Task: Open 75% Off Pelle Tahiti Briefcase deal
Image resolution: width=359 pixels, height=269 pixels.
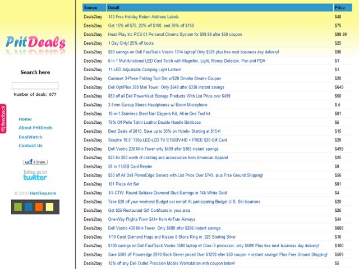Action: 155,122
